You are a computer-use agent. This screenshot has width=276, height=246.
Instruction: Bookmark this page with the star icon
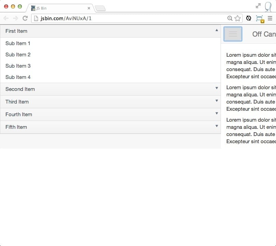(x=237, y=18)
